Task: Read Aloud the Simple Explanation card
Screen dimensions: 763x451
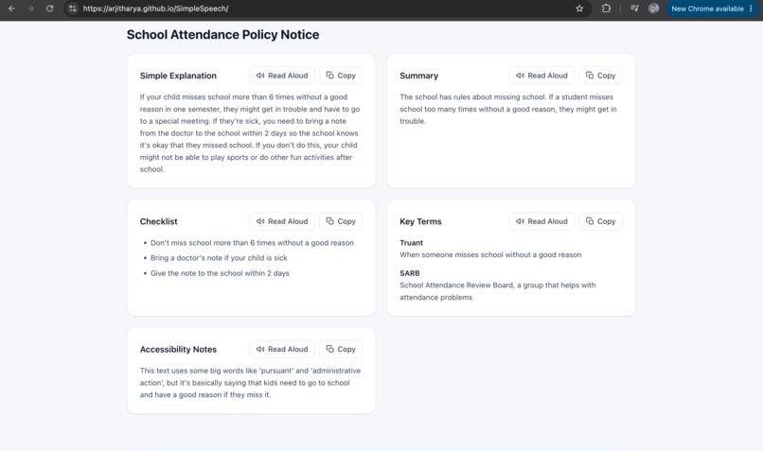Action: 282,76
